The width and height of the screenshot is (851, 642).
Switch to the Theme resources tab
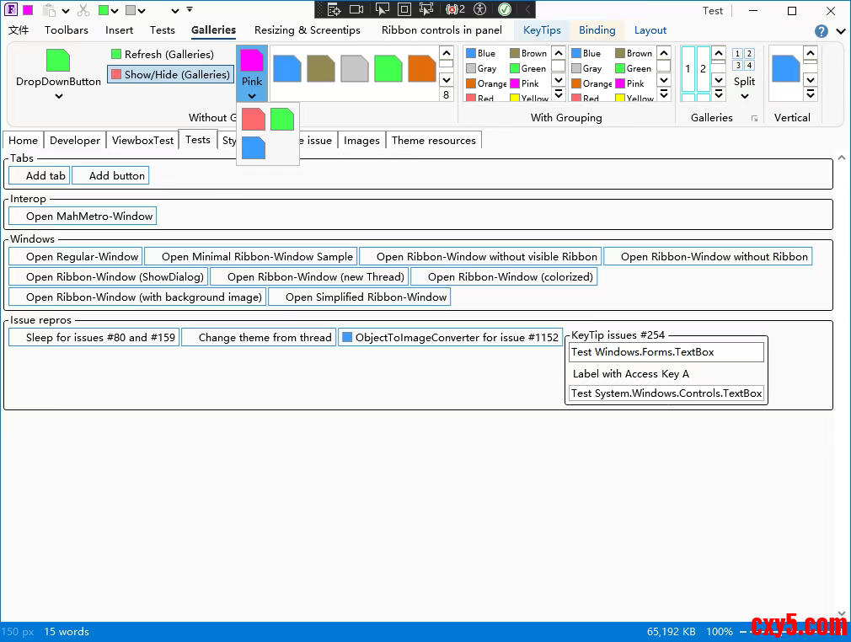pos(433,141)
